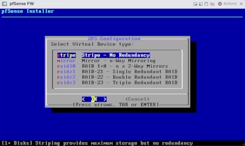Click the ZFS Configuration dialog title
This screenshot has height=146, width=245.
tap(114, 39)
